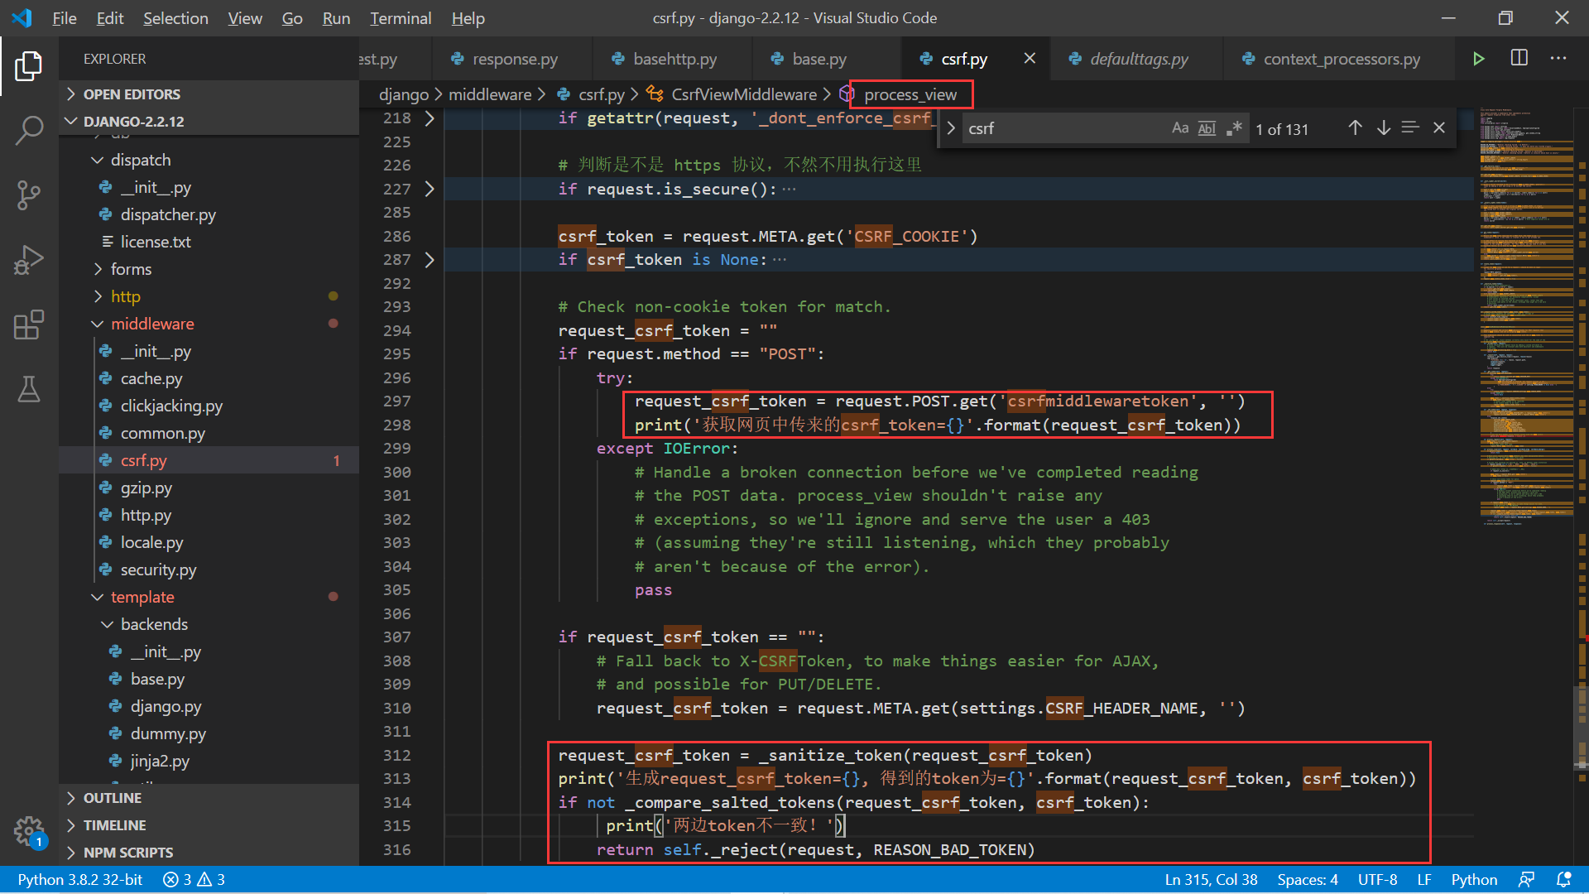
Task: Click Ln 315, Col 38 indicator
Action: 1211,879
